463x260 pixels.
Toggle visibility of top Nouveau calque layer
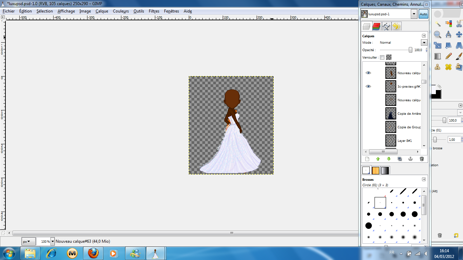tap(368, 73)
